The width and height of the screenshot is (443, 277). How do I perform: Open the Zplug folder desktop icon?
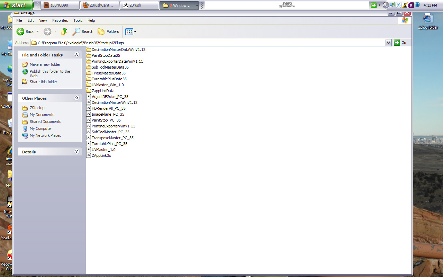(428, 21)
